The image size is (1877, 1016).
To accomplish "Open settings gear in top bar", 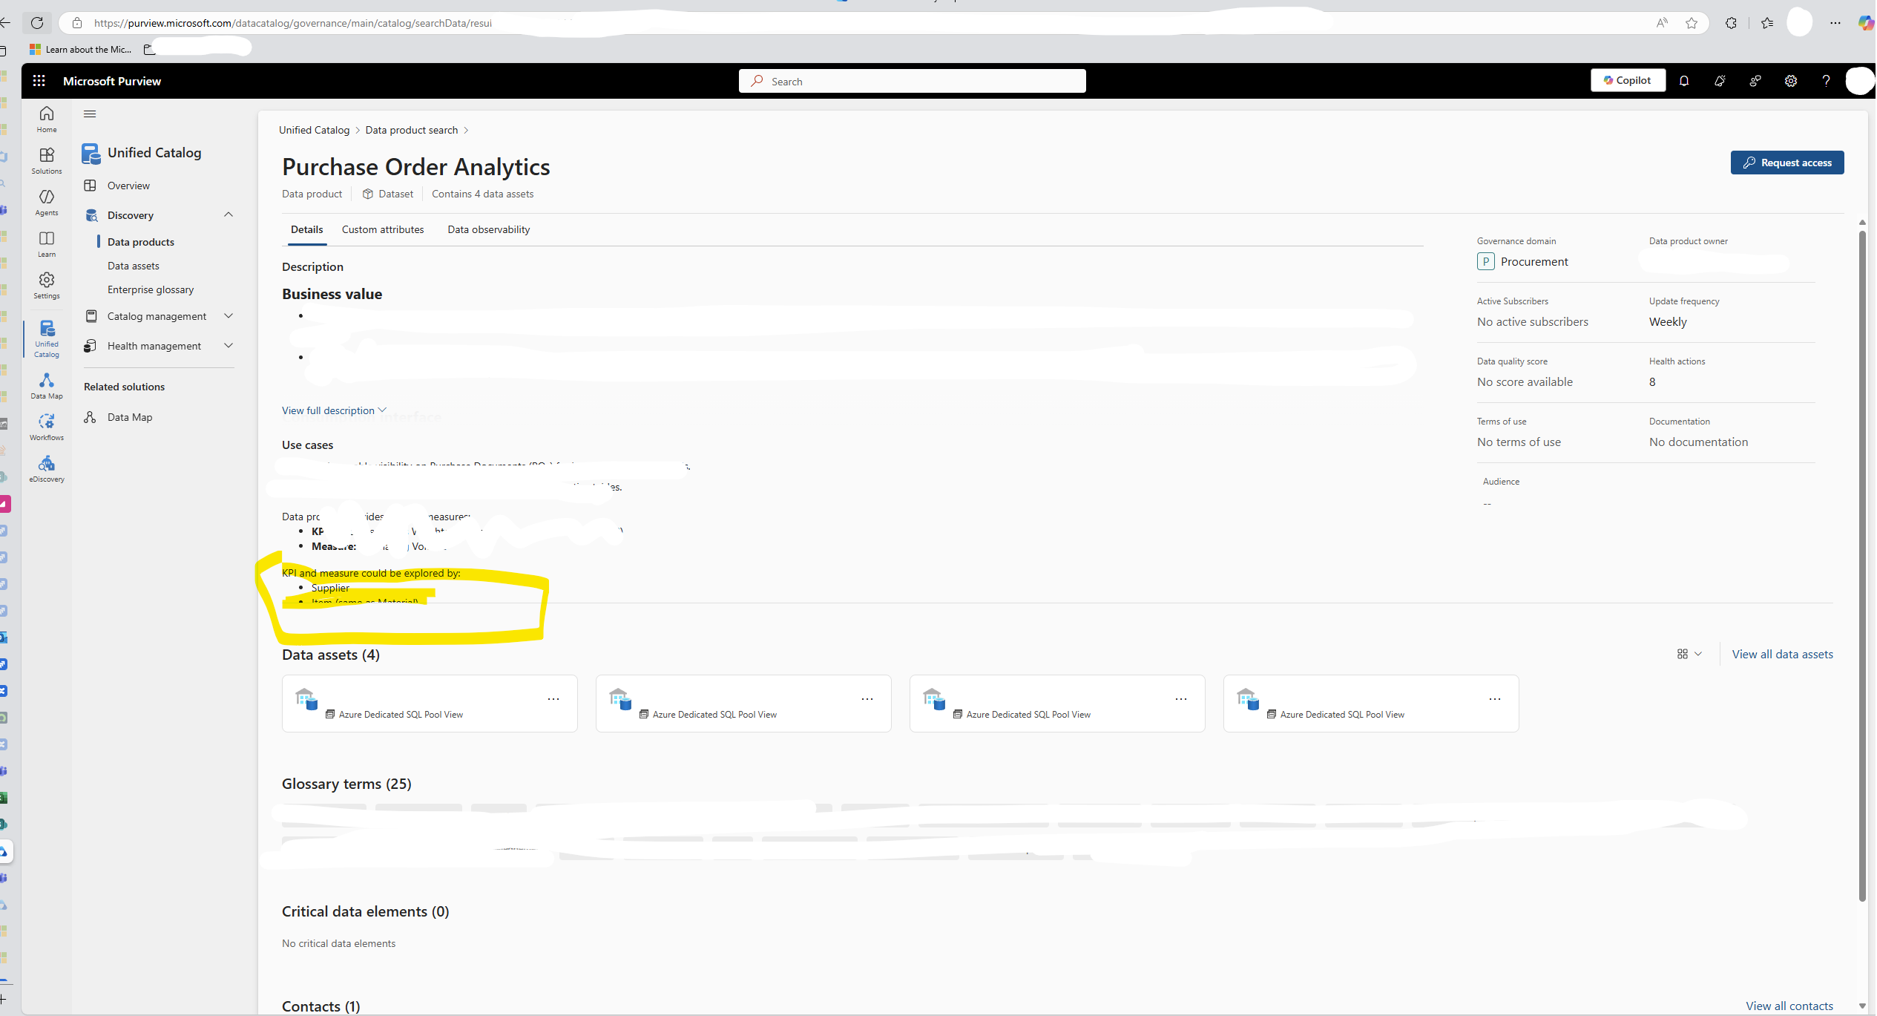I will pyautogui.click(x=1790, y=81).
